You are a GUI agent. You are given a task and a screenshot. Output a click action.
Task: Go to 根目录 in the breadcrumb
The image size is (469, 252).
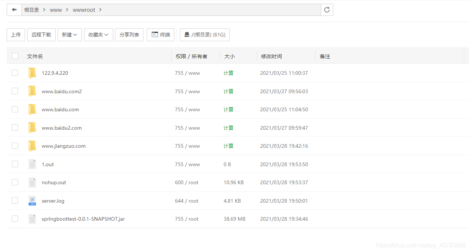(x=32, y=10)
